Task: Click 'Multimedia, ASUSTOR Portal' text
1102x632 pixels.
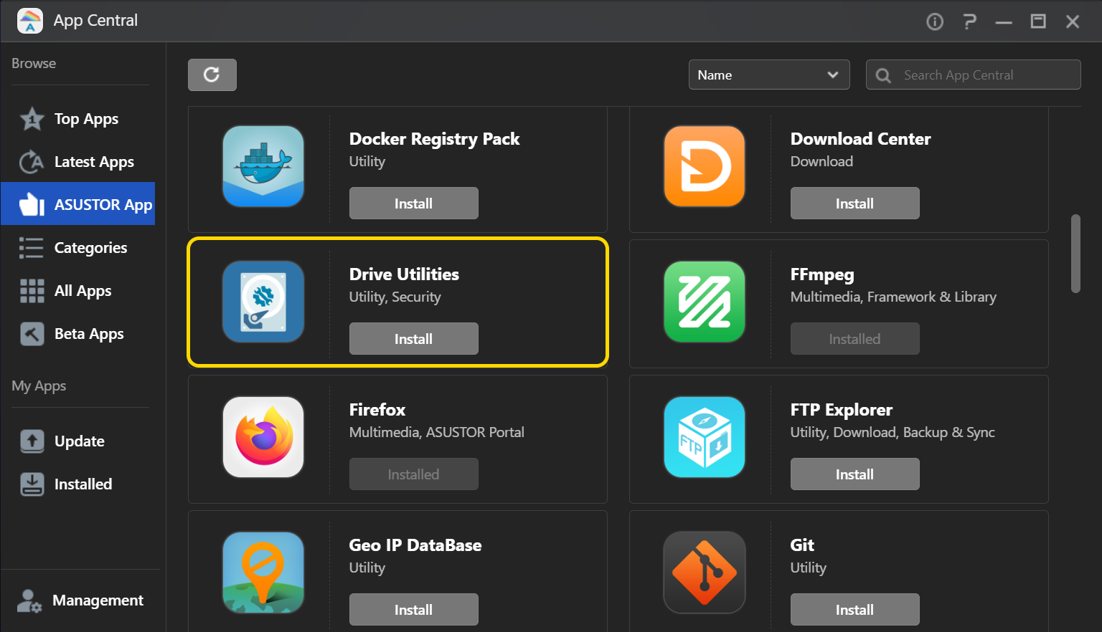Action: point(437,432)
